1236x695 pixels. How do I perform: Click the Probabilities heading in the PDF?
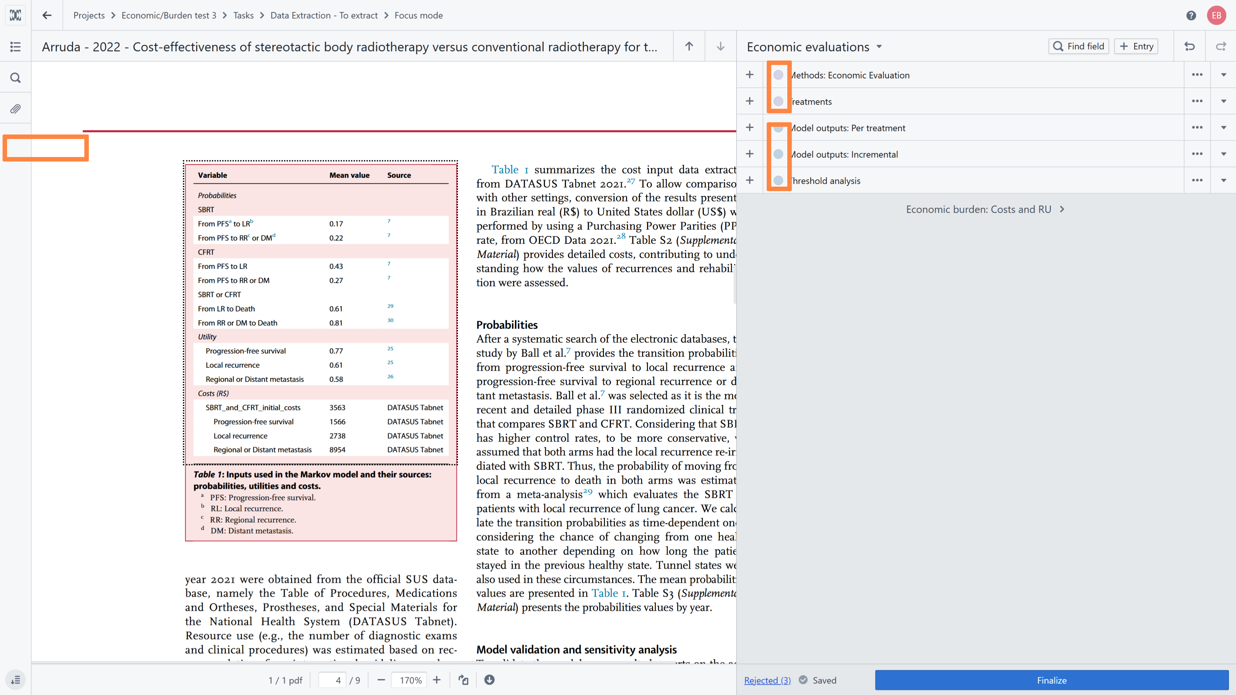tap(507, 325)
